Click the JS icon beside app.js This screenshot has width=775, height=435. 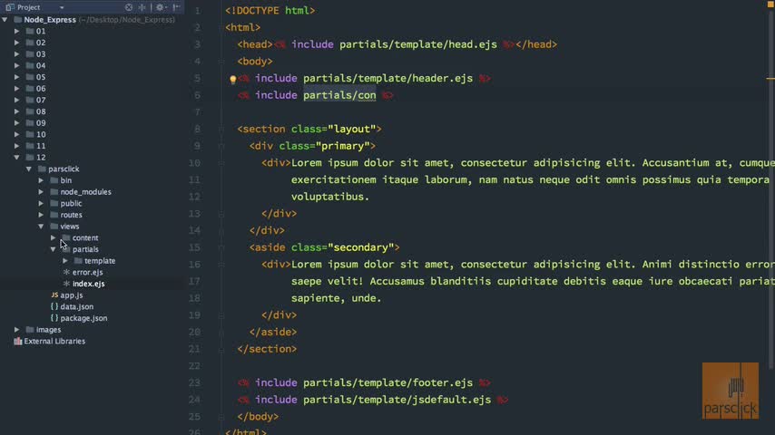pos(54,295)
